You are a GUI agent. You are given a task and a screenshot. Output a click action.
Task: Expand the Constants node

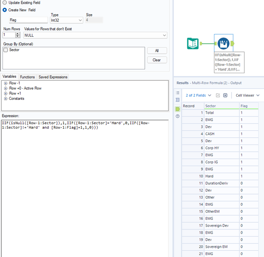pyautogui.click(x=5, y=99)
